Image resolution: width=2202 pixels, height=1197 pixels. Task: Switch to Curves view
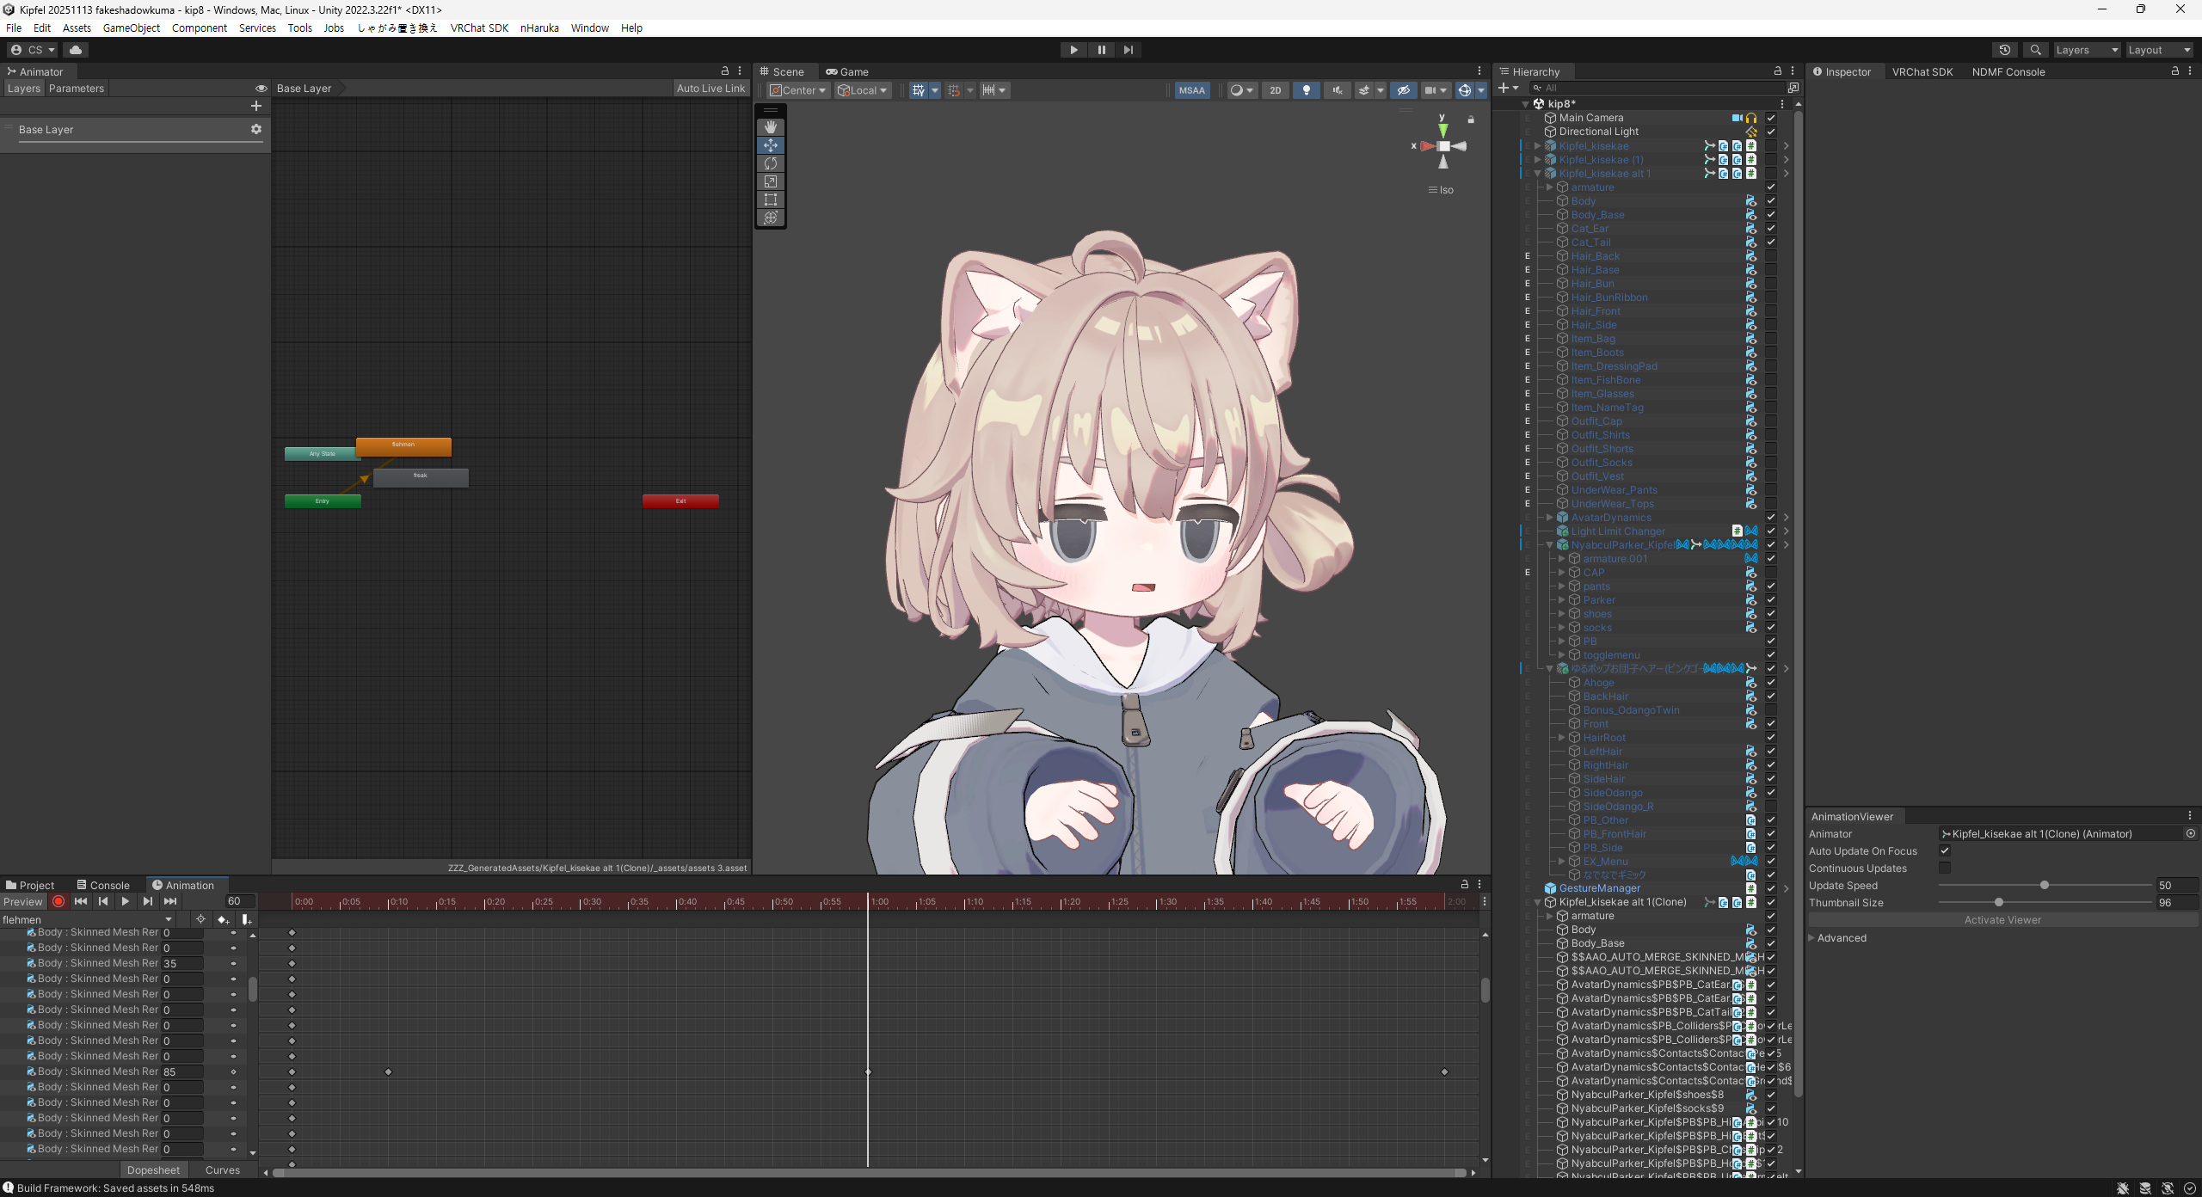pos(223,1169)
